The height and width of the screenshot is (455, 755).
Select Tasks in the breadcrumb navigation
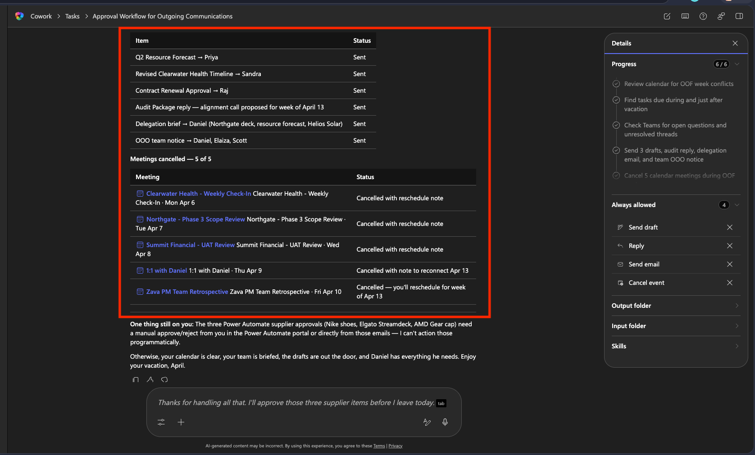click(72, 16)
